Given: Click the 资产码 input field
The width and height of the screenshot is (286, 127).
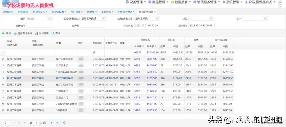Looking at the screenshot, I should click(x=93, y=25).
